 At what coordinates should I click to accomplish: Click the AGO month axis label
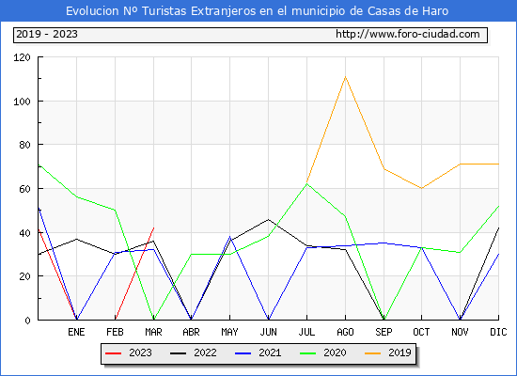[x=345, y=332]
